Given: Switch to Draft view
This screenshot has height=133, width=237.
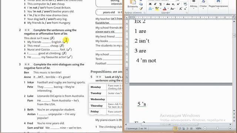Looking at the screenshot, I should 191,129.
